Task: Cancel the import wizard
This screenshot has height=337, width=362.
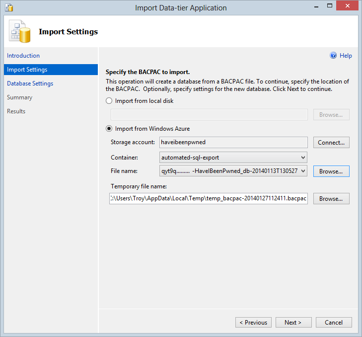Action: [333, 323]
